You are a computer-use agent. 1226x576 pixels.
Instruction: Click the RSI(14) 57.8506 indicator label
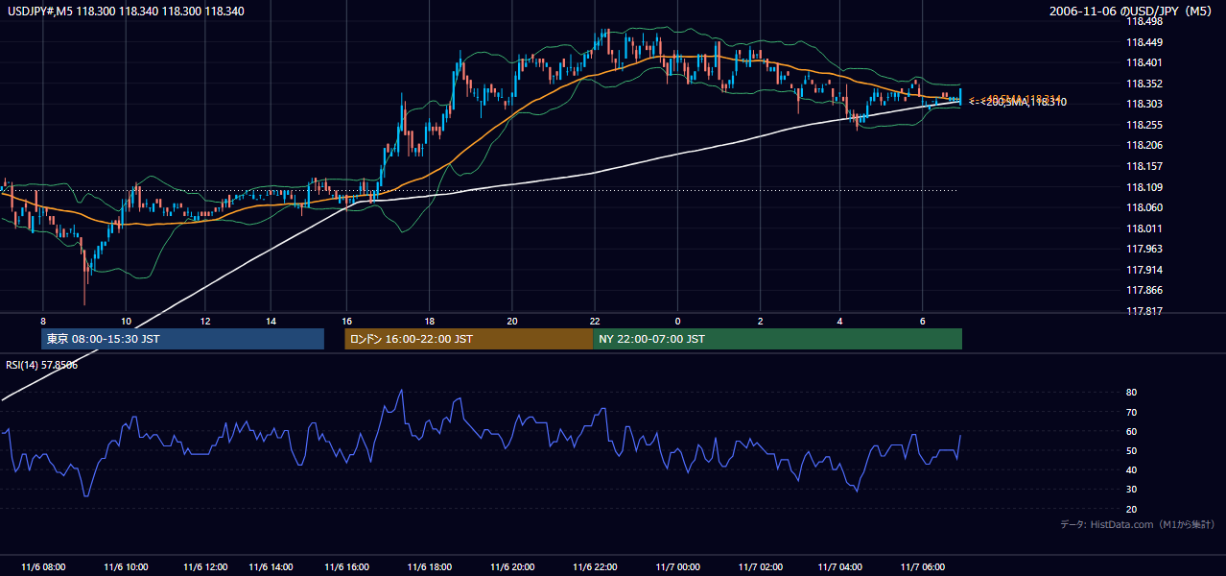pos(42,365)
